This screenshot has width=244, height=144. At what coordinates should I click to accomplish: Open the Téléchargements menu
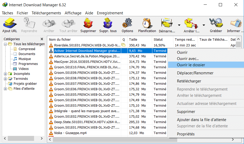pos(46,13)
